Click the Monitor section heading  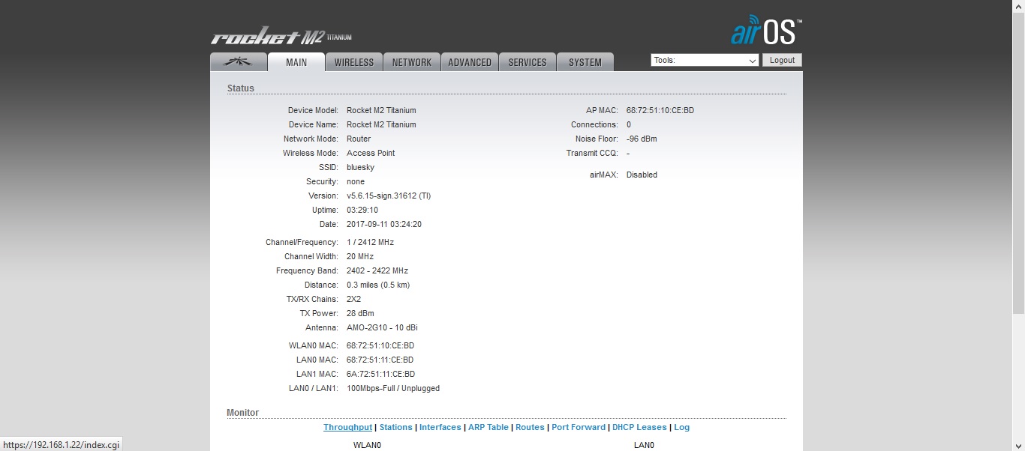tap(242, 413)
